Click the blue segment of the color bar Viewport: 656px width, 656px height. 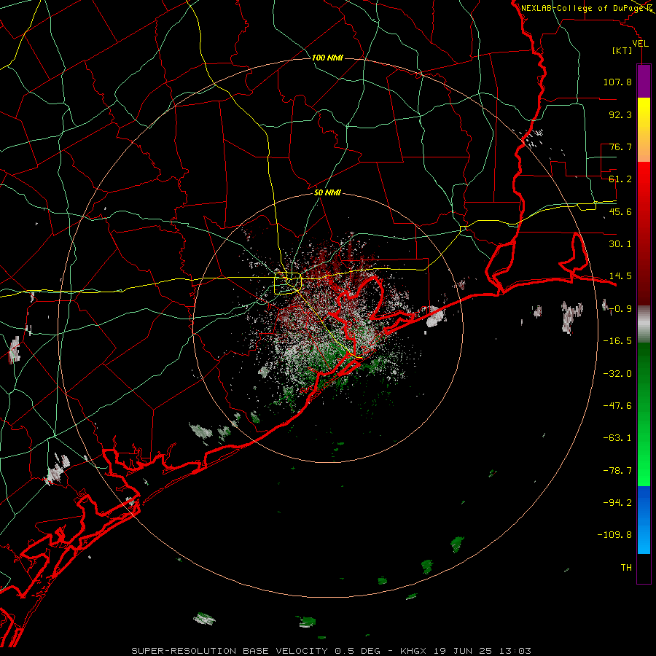[644, 520]
